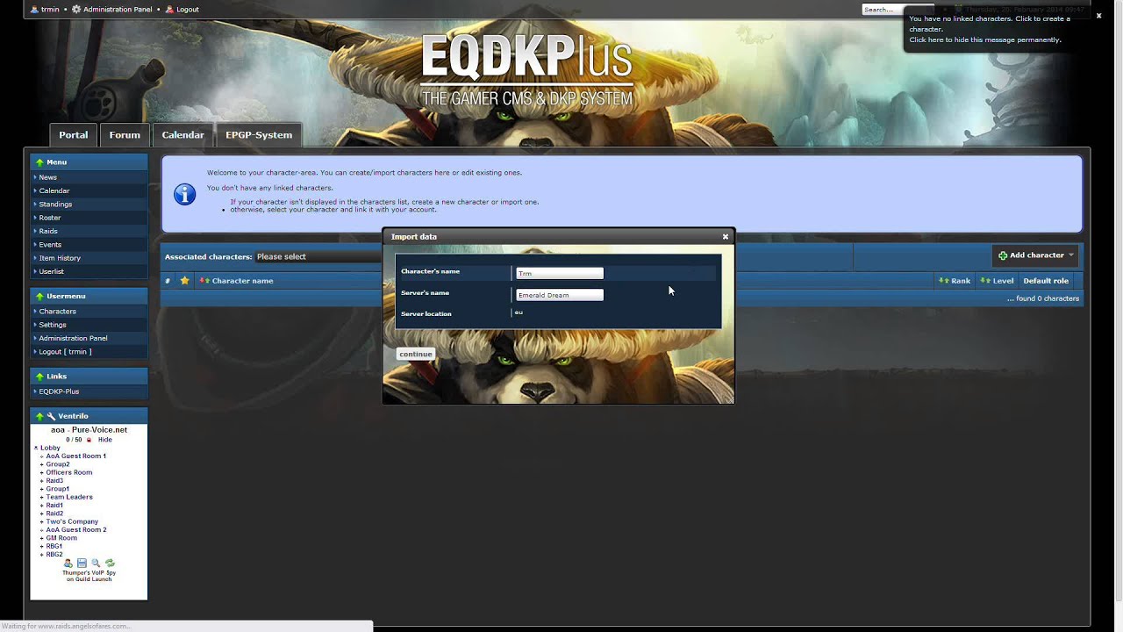Open the Calendar tab
Viewport: 1123px width, 632px height.
pyautogui.click(x=182, y=134)
